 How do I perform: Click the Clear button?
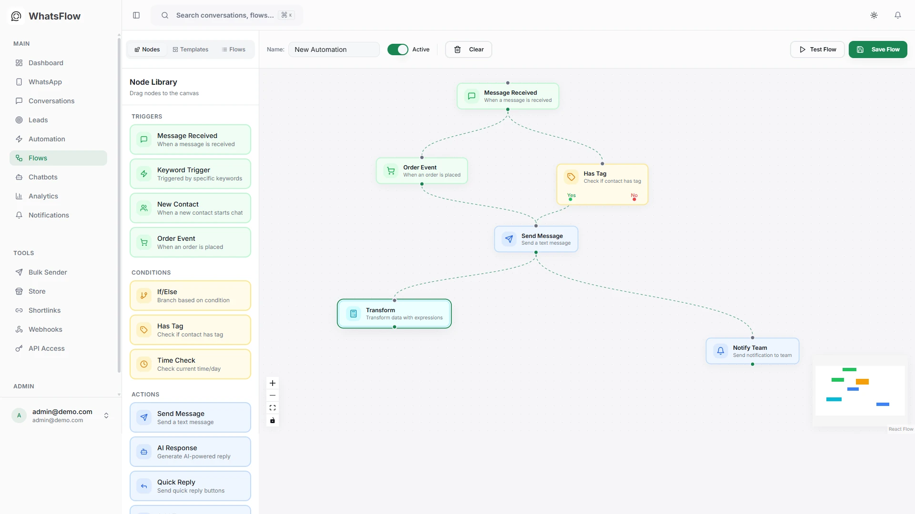coord(468,49)
